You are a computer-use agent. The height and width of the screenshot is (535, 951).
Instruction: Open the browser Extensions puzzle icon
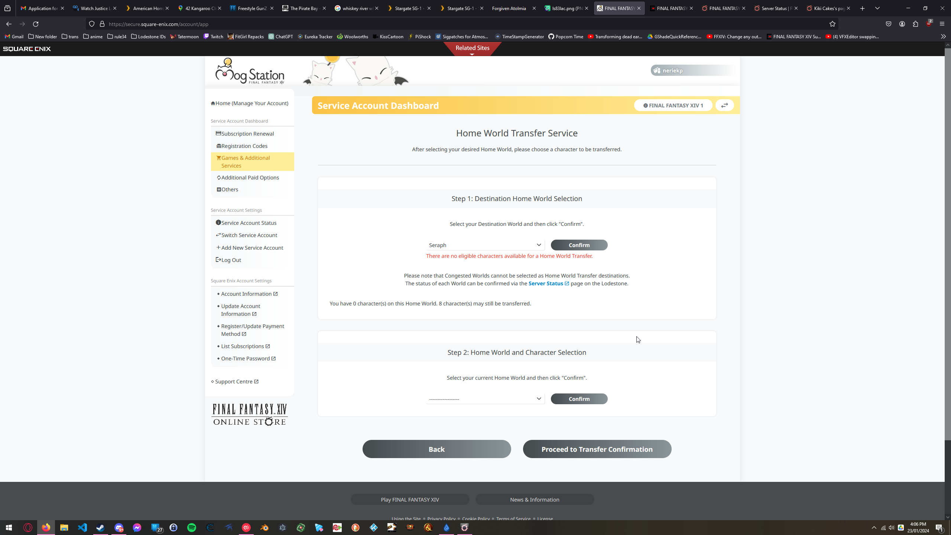point(915,24)
